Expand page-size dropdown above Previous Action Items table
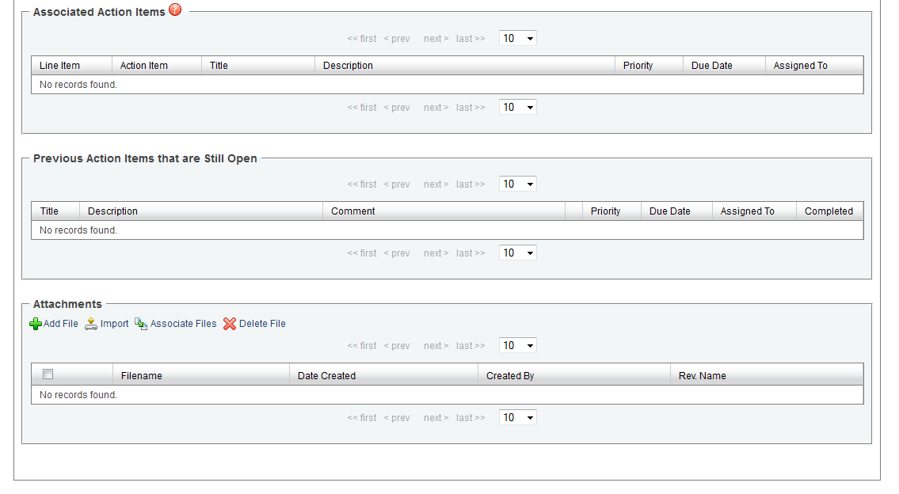This screenshot has height=494, width=899. [x=518, y=184]
